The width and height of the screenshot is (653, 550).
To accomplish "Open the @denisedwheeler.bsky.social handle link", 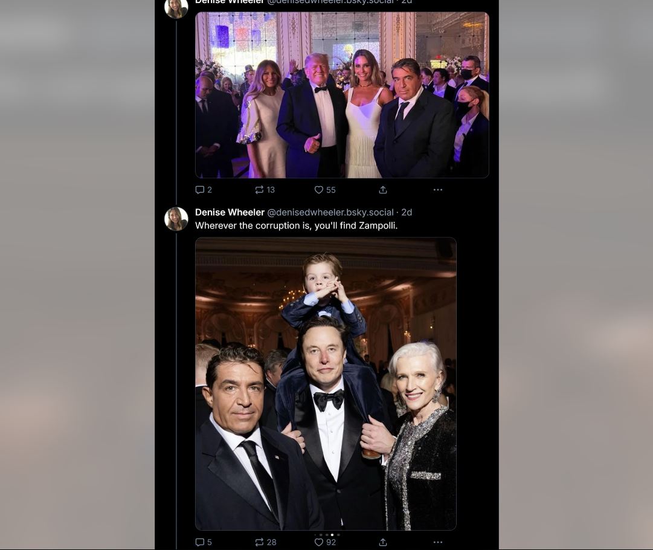I will pyautogui.click(x=330, y=213).
